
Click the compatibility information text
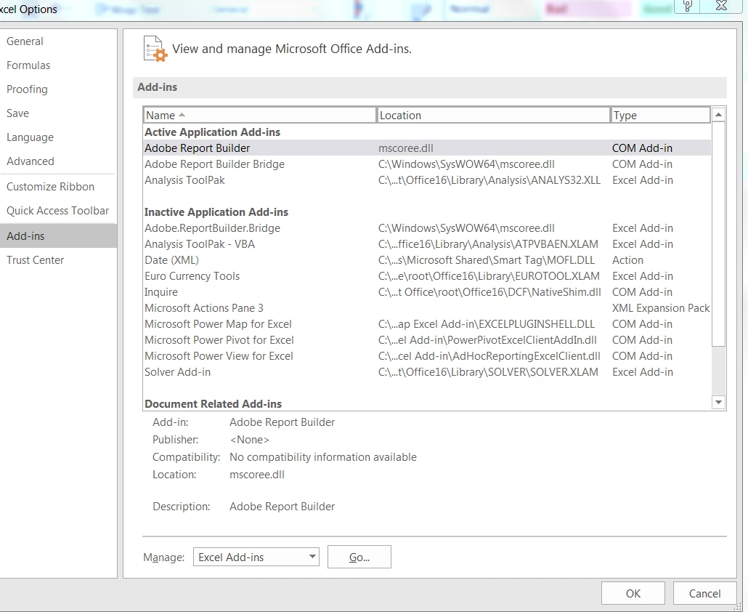pyautogui.click(x=323, y=457)
